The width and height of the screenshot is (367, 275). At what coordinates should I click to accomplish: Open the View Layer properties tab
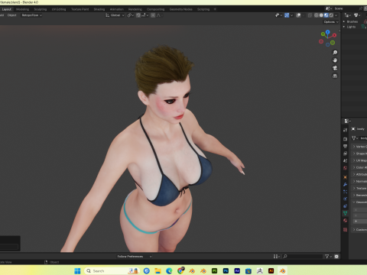(x=346, y=154)
